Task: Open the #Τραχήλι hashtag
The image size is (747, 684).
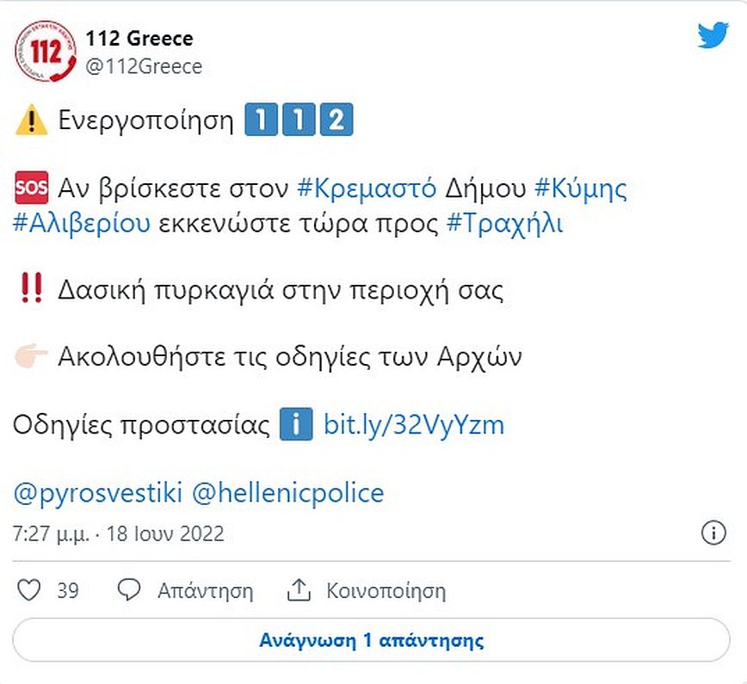Action: pos(505,223)
